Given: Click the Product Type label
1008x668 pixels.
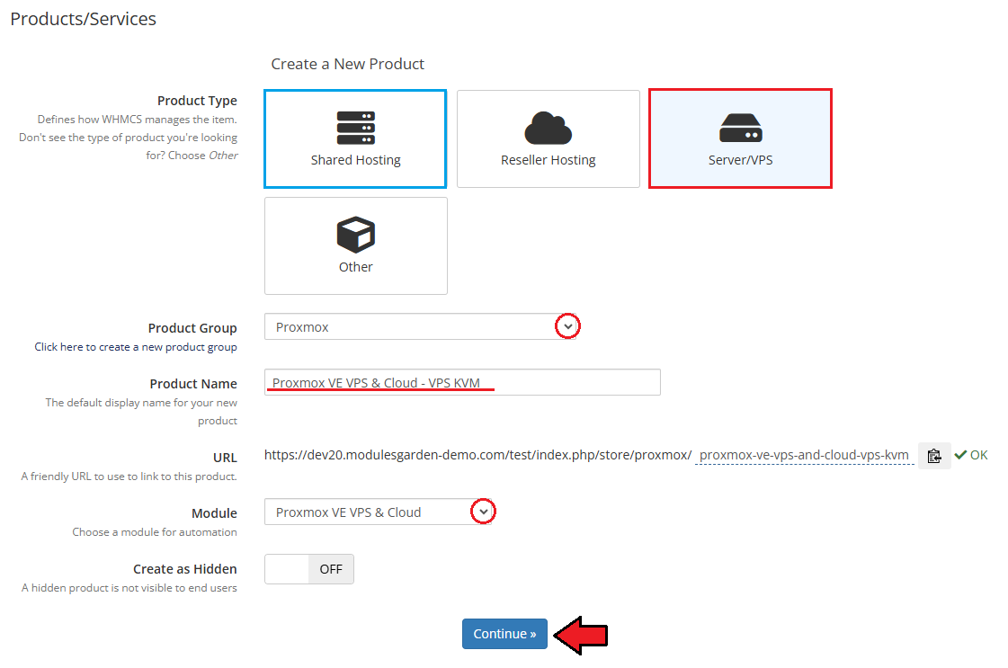Looking at the screenshot, I should 197,101.
